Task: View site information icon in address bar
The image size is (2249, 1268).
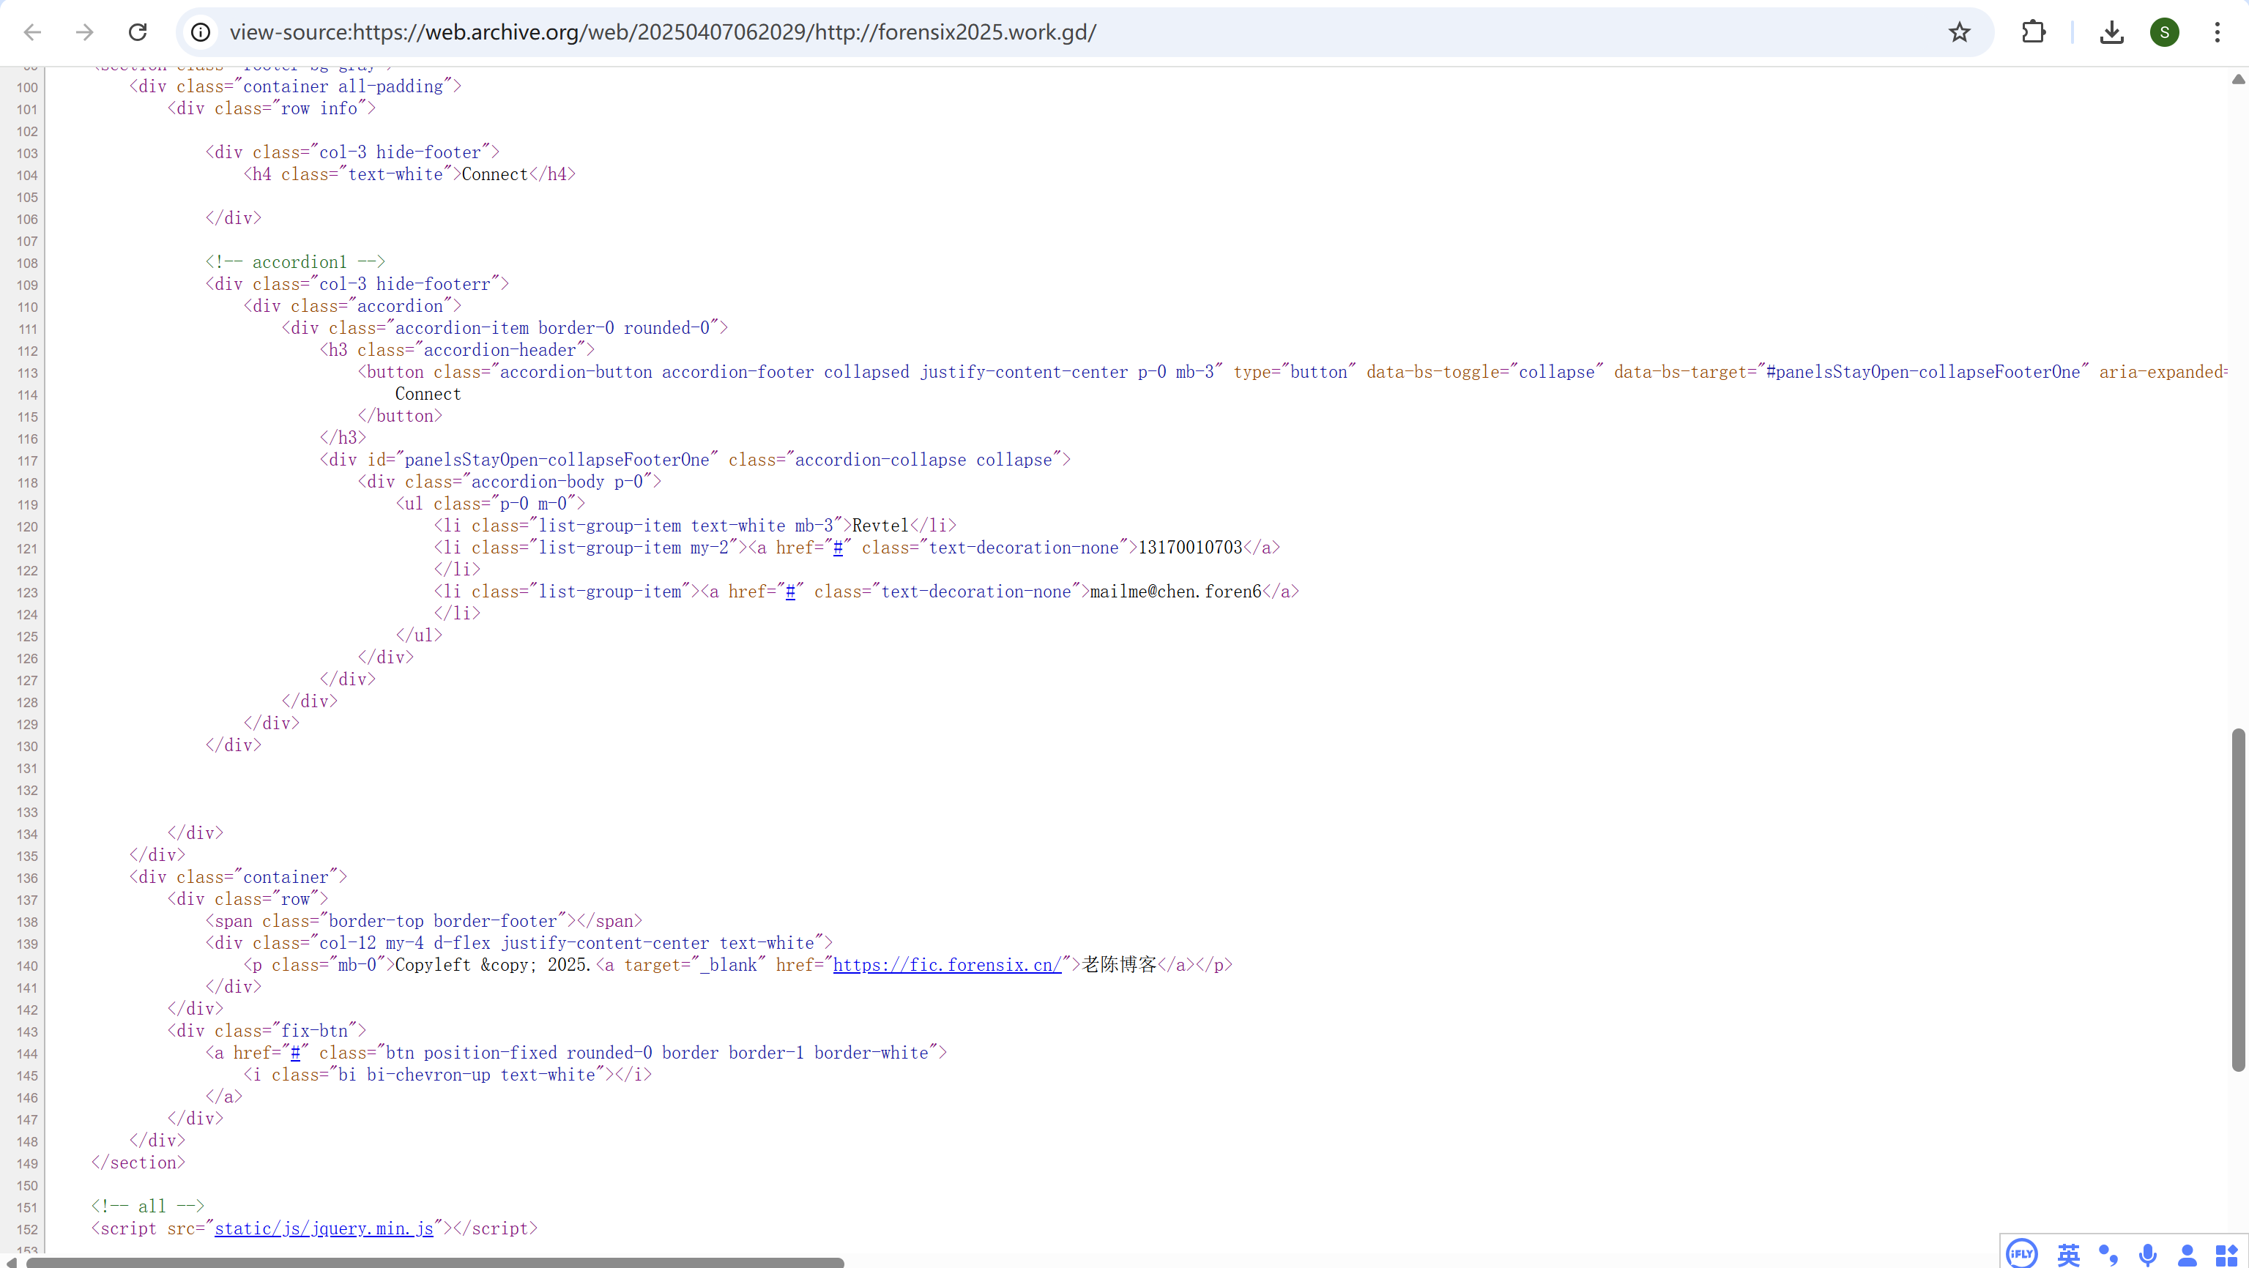Action: pyautogui.click(x=201, y=32)
